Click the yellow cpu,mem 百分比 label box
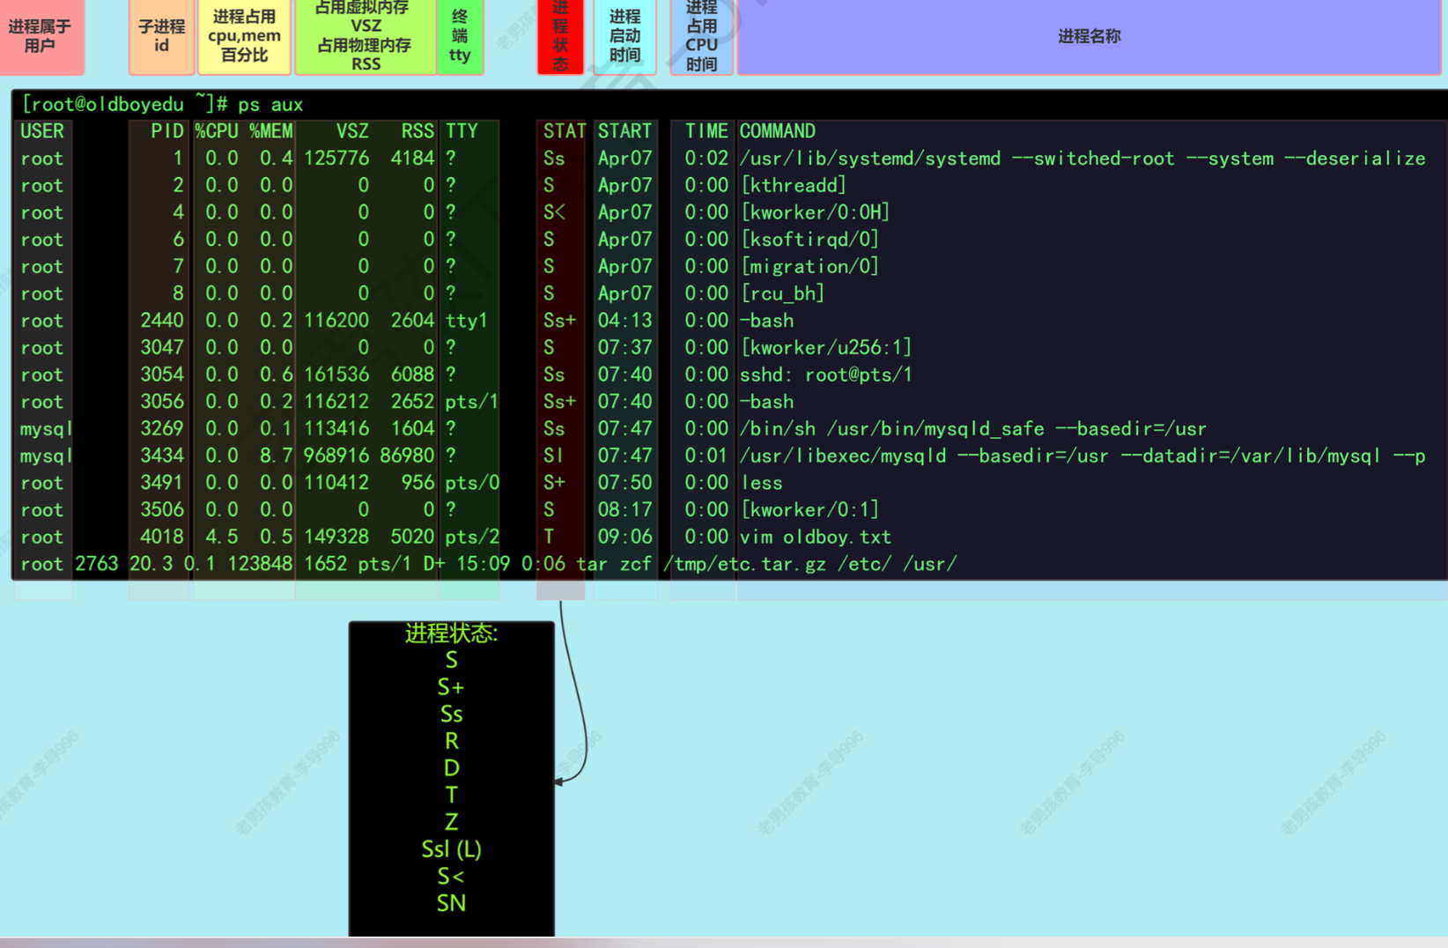The image size is (1448, 948). [x=244, y=36]
